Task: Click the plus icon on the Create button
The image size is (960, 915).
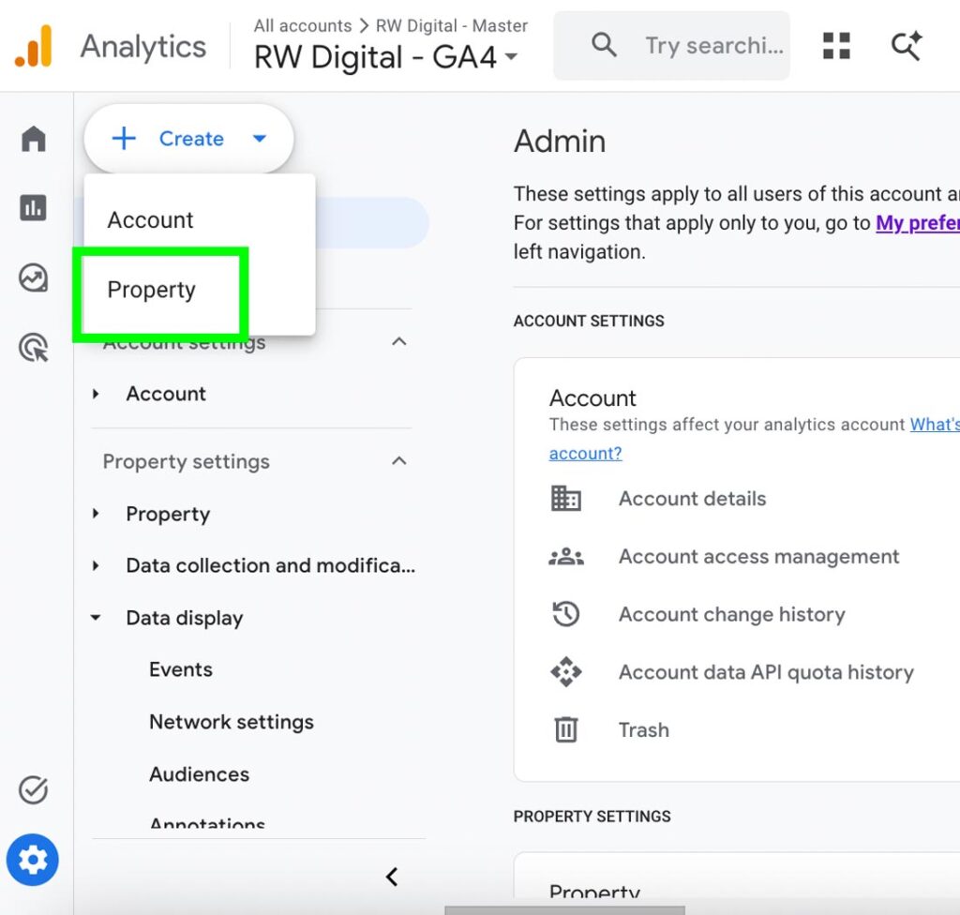Action: point(124,139)
